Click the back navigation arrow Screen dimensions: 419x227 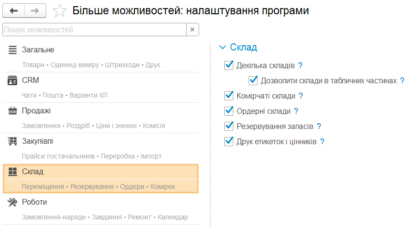click(14, 10)
